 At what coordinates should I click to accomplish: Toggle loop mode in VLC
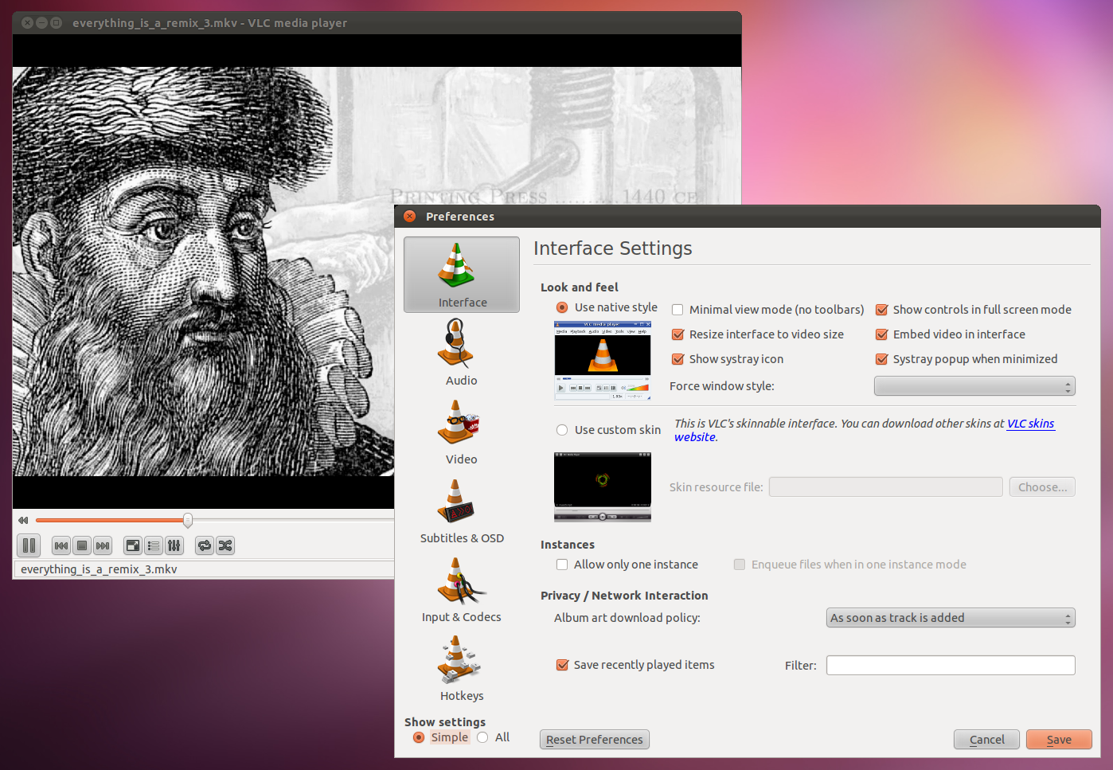pos(205,545)
